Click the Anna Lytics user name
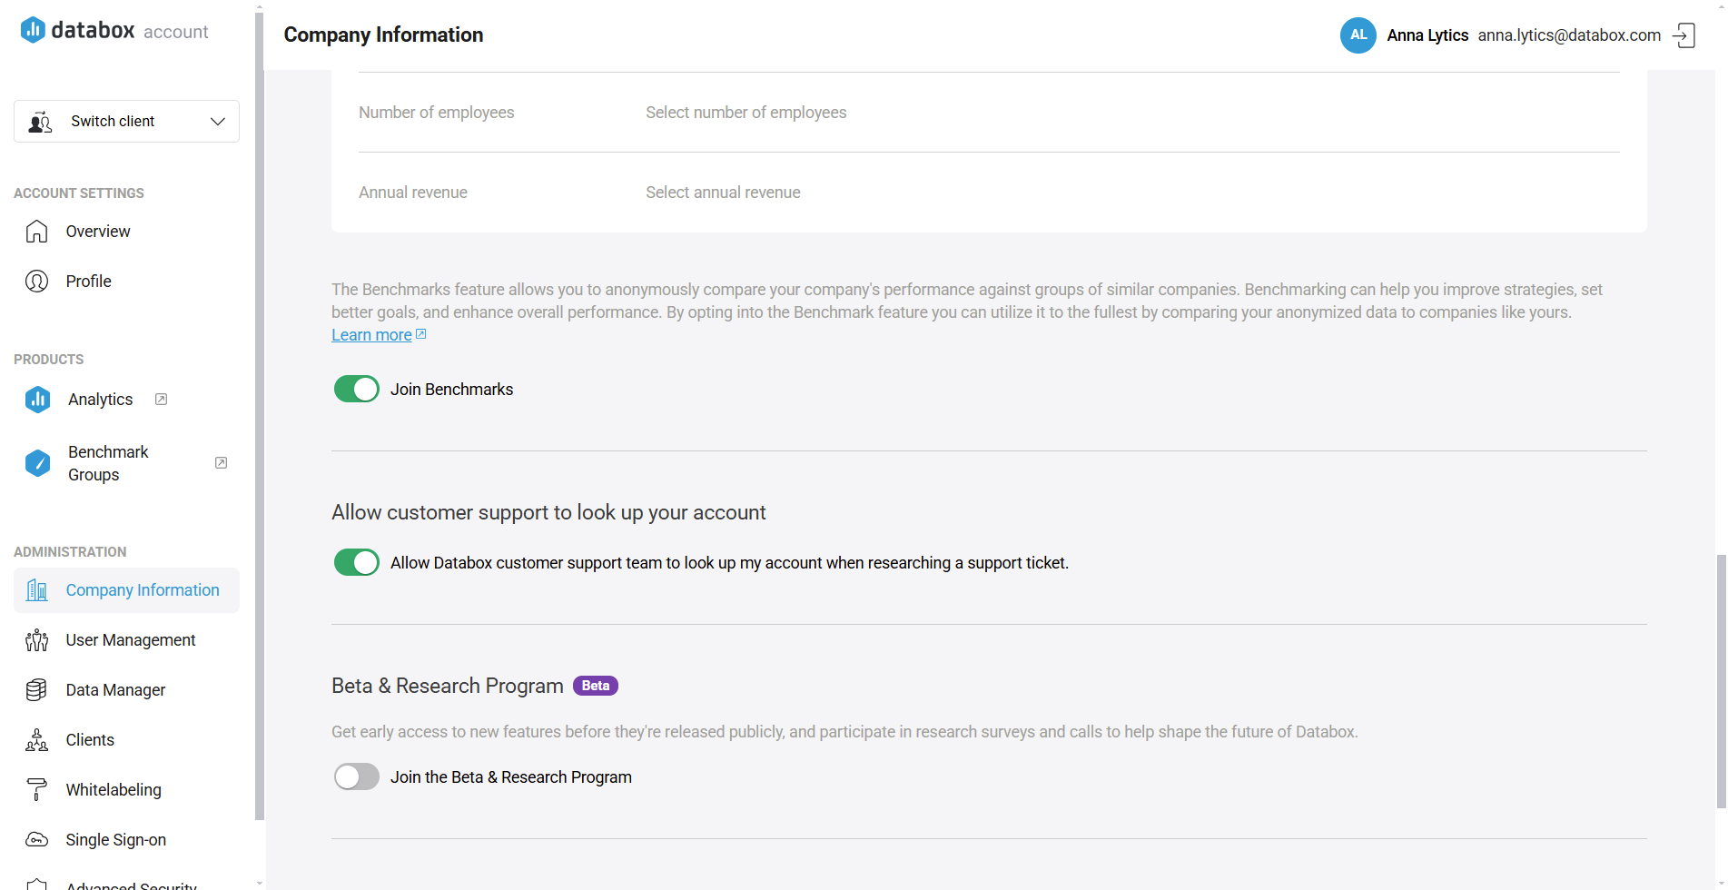Viewport: 1728px width, 890px height. pyautogui.click(x=1427, y=35)
